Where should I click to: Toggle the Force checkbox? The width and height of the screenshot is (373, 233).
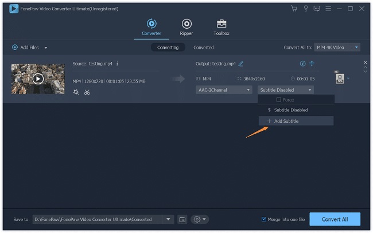pyautogui.click(x=278, y=100)
